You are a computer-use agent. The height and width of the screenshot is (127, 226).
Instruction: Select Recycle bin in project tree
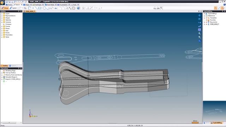pyautogui.click(x=213, y=22)
